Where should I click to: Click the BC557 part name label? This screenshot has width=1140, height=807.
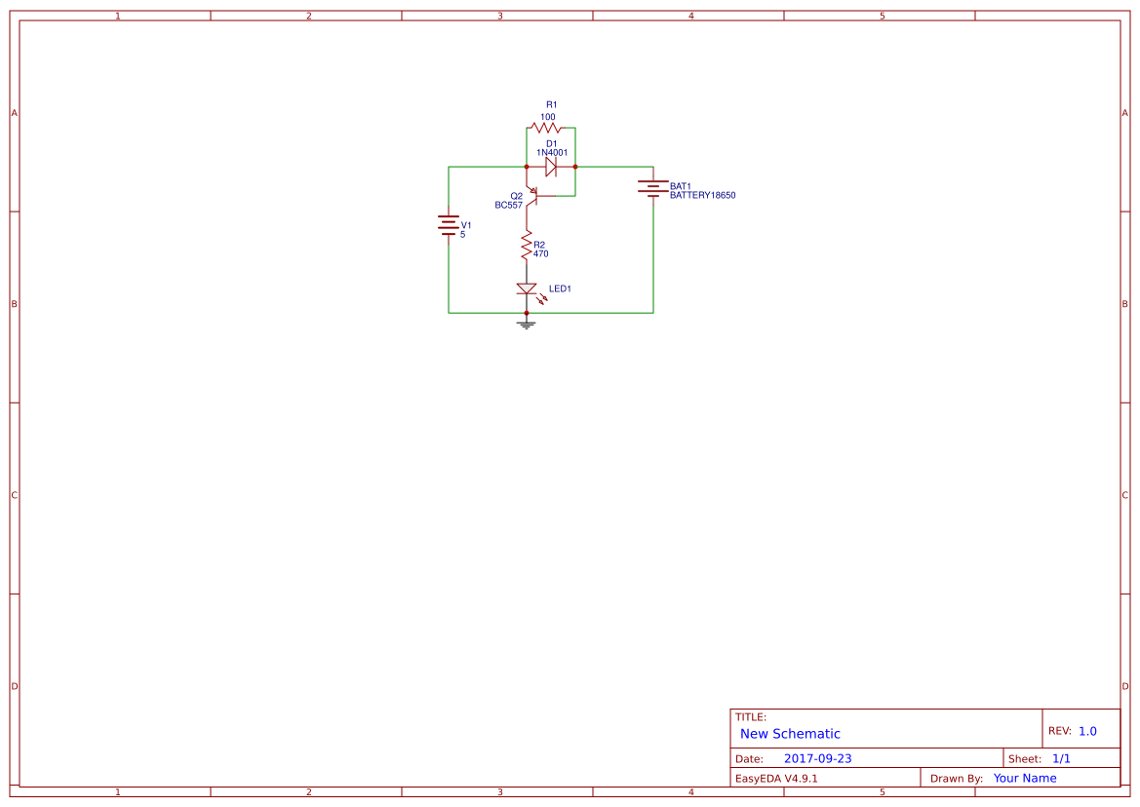[508, 206]
